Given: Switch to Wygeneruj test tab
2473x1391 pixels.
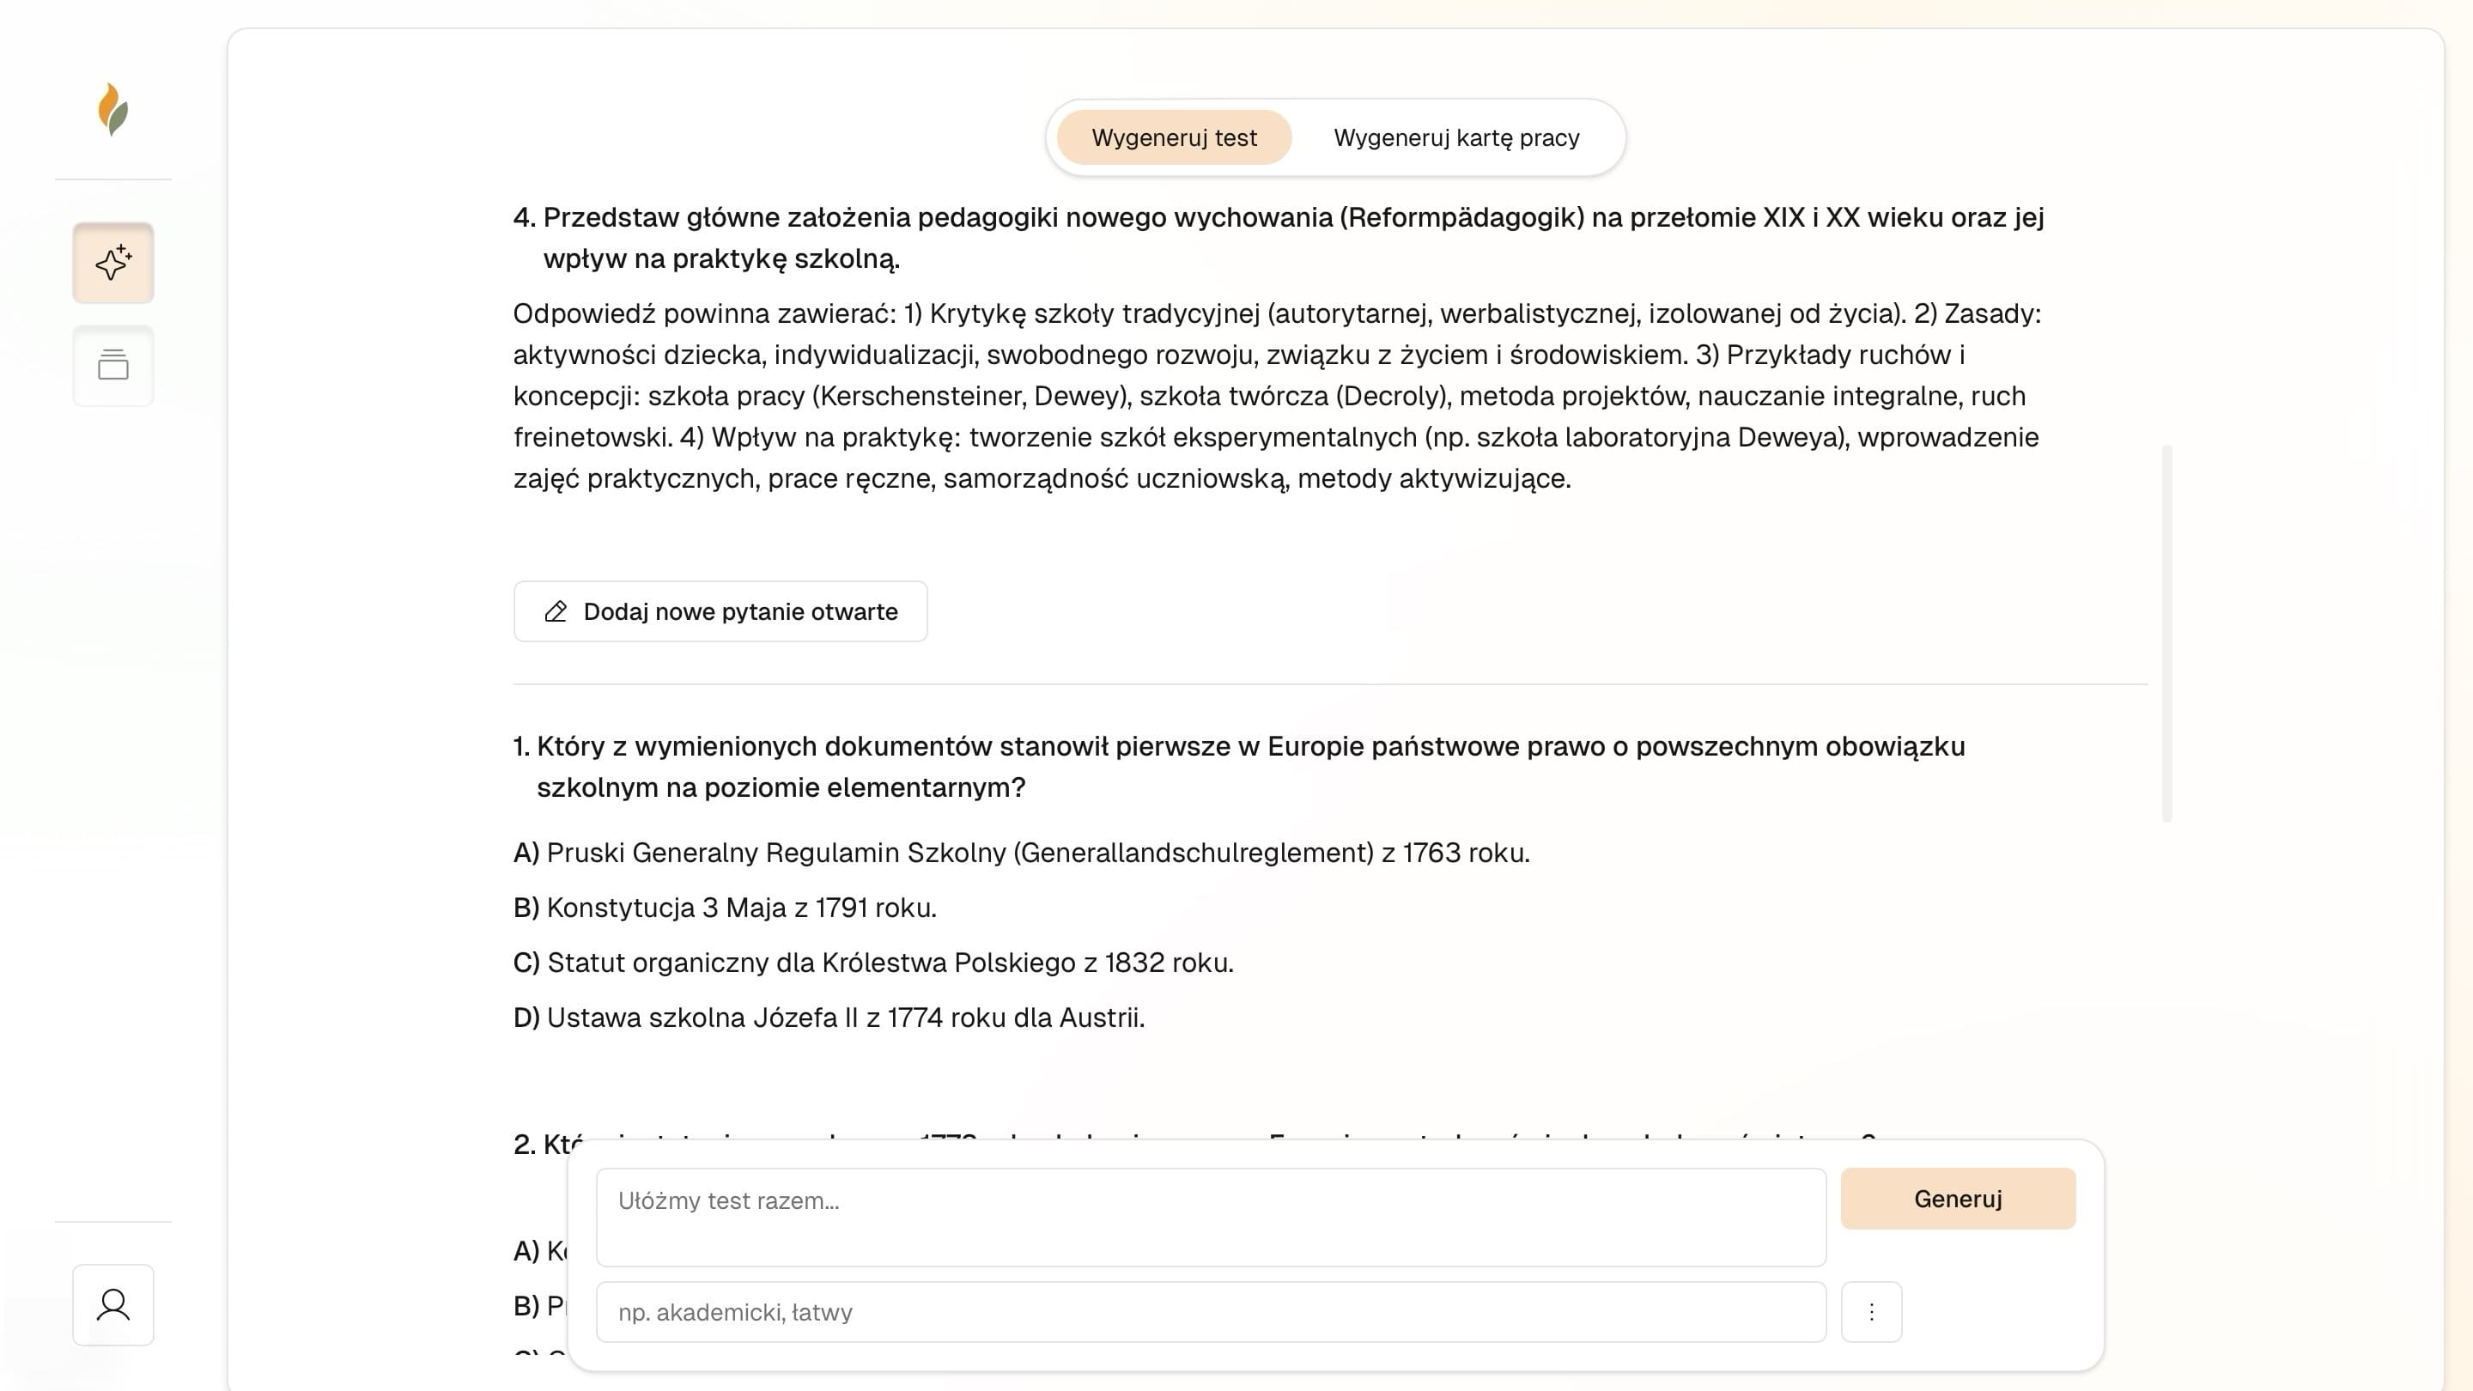Looking at the screenshot, I should click(x=1174, y=137).
